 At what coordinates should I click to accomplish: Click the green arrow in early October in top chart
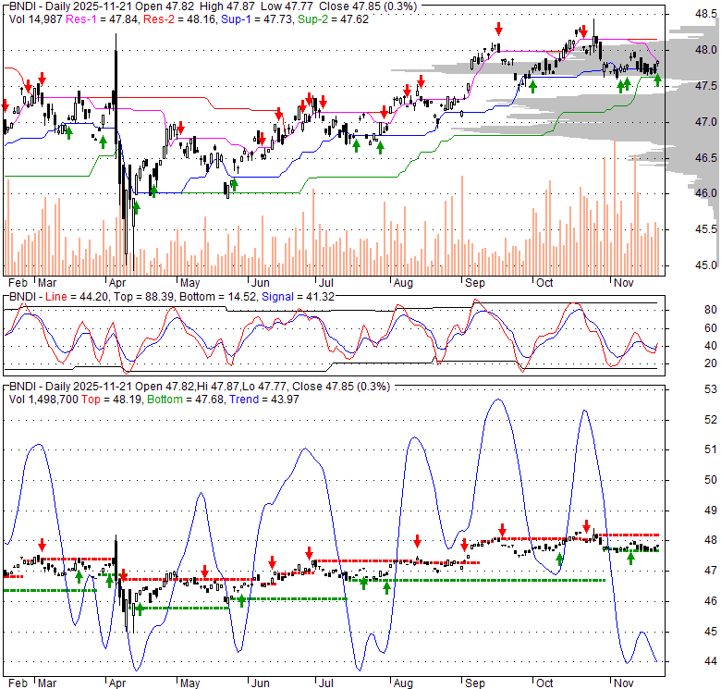pos(532,84)
